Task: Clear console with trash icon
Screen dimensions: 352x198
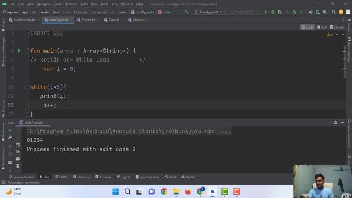Action: 18,166
